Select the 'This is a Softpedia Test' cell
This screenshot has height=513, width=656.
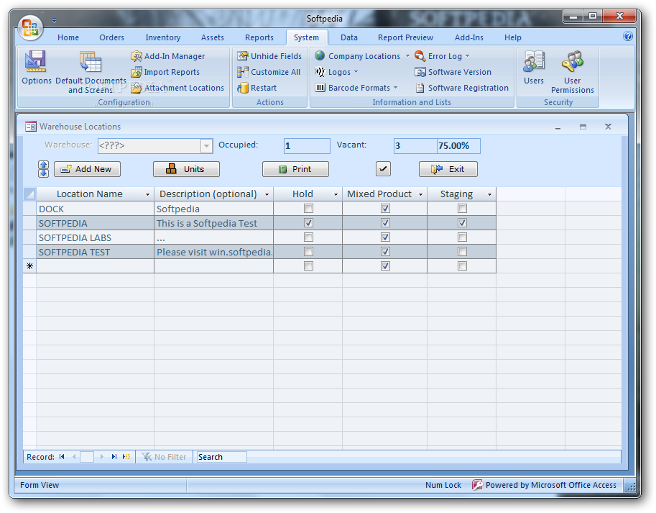pos(214,223)
